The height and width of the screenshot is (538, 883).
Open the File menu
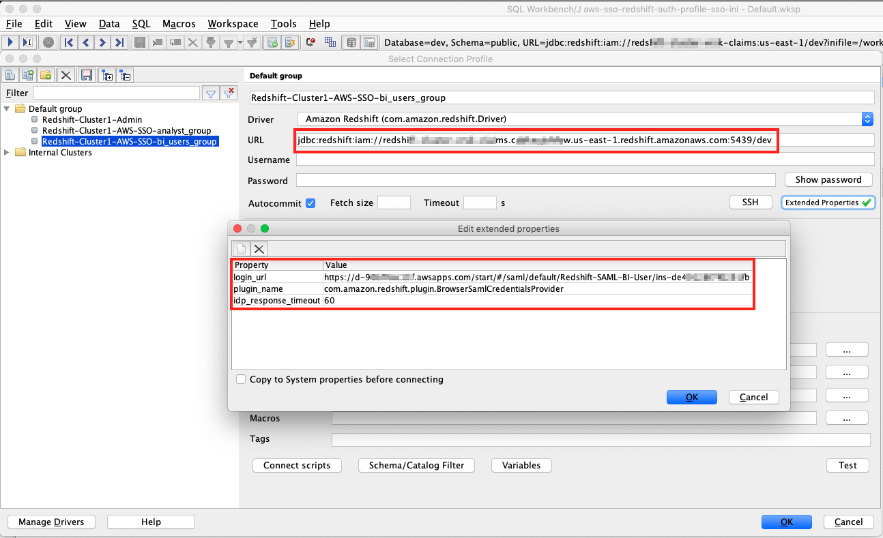[x=14, y=24]
